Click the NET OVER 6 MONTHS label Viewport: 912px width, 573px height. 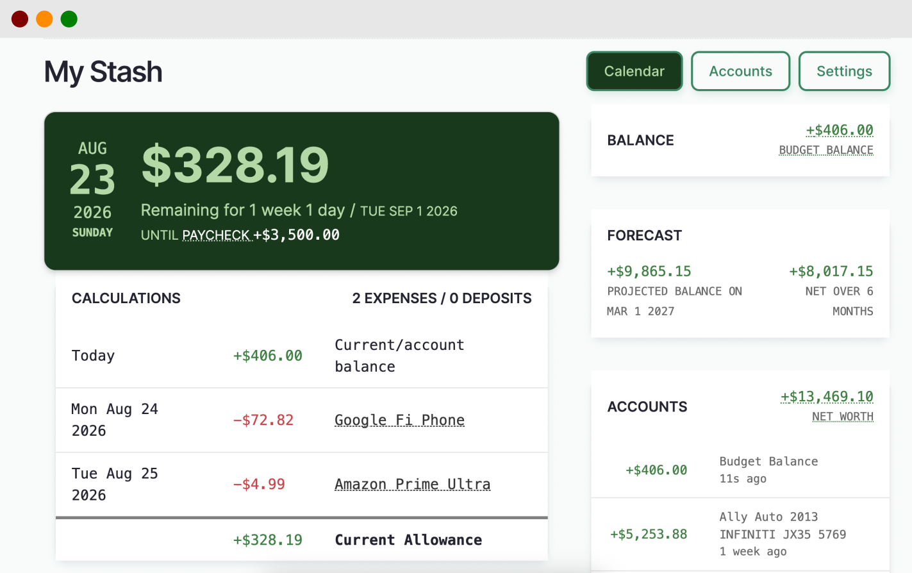[x=840, y=301]
